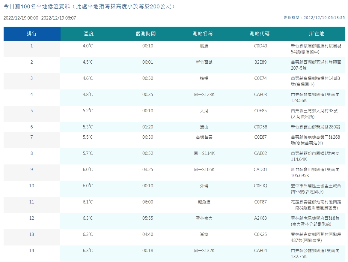Click station code CAE03
The image size is (348, 262).
(260, 95)
